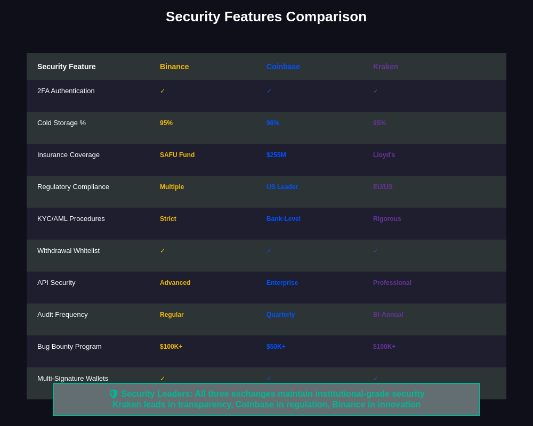Select the Binance column header
The height and width of the screenshot is (426, 533).
click(x=174, y=67)
